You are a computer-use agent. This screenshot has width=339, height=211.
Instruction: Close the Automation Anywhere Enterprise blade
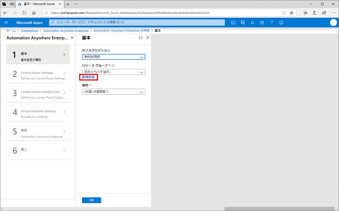(72, 38)
